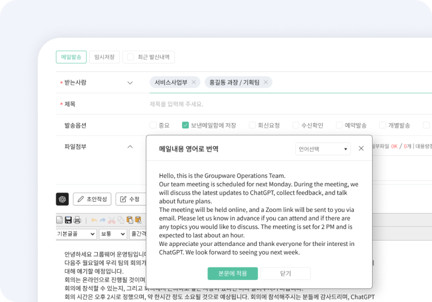Click the 초안작성 draft button
This screenshot has height=302, width=432.
92,199
